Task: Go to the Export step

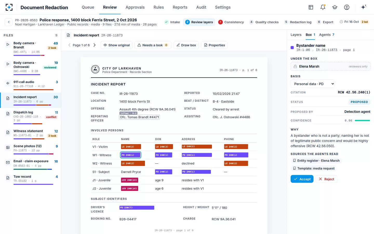Action: (x=325, y=22)
